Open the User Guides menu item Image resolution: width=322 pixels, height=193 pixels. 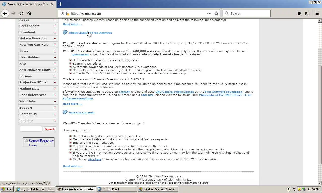point(38,57)
